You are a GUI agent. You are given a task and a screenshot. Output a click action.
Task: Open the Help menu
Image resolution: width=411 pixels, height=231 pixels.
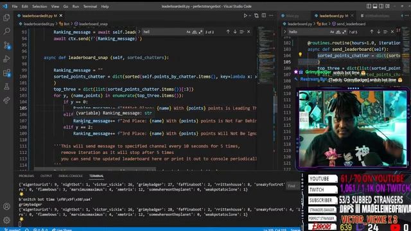(x=105, y=6)
